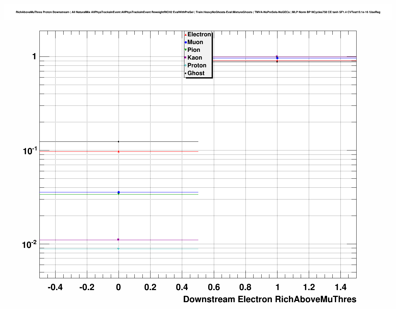Click the "Proton" legend text label
The image size is (396, 309).
[x=197, y=65]
